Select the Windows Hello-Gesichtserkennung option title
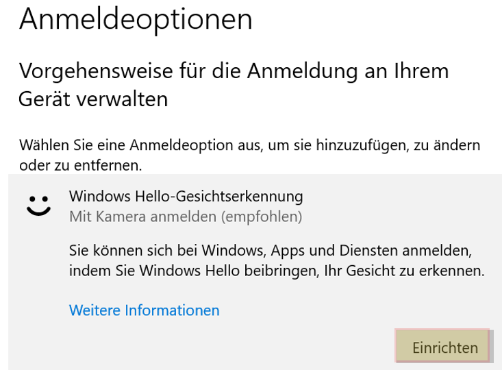Image resolution: width=502 pixels, height=370 pixels. [186, 197]
